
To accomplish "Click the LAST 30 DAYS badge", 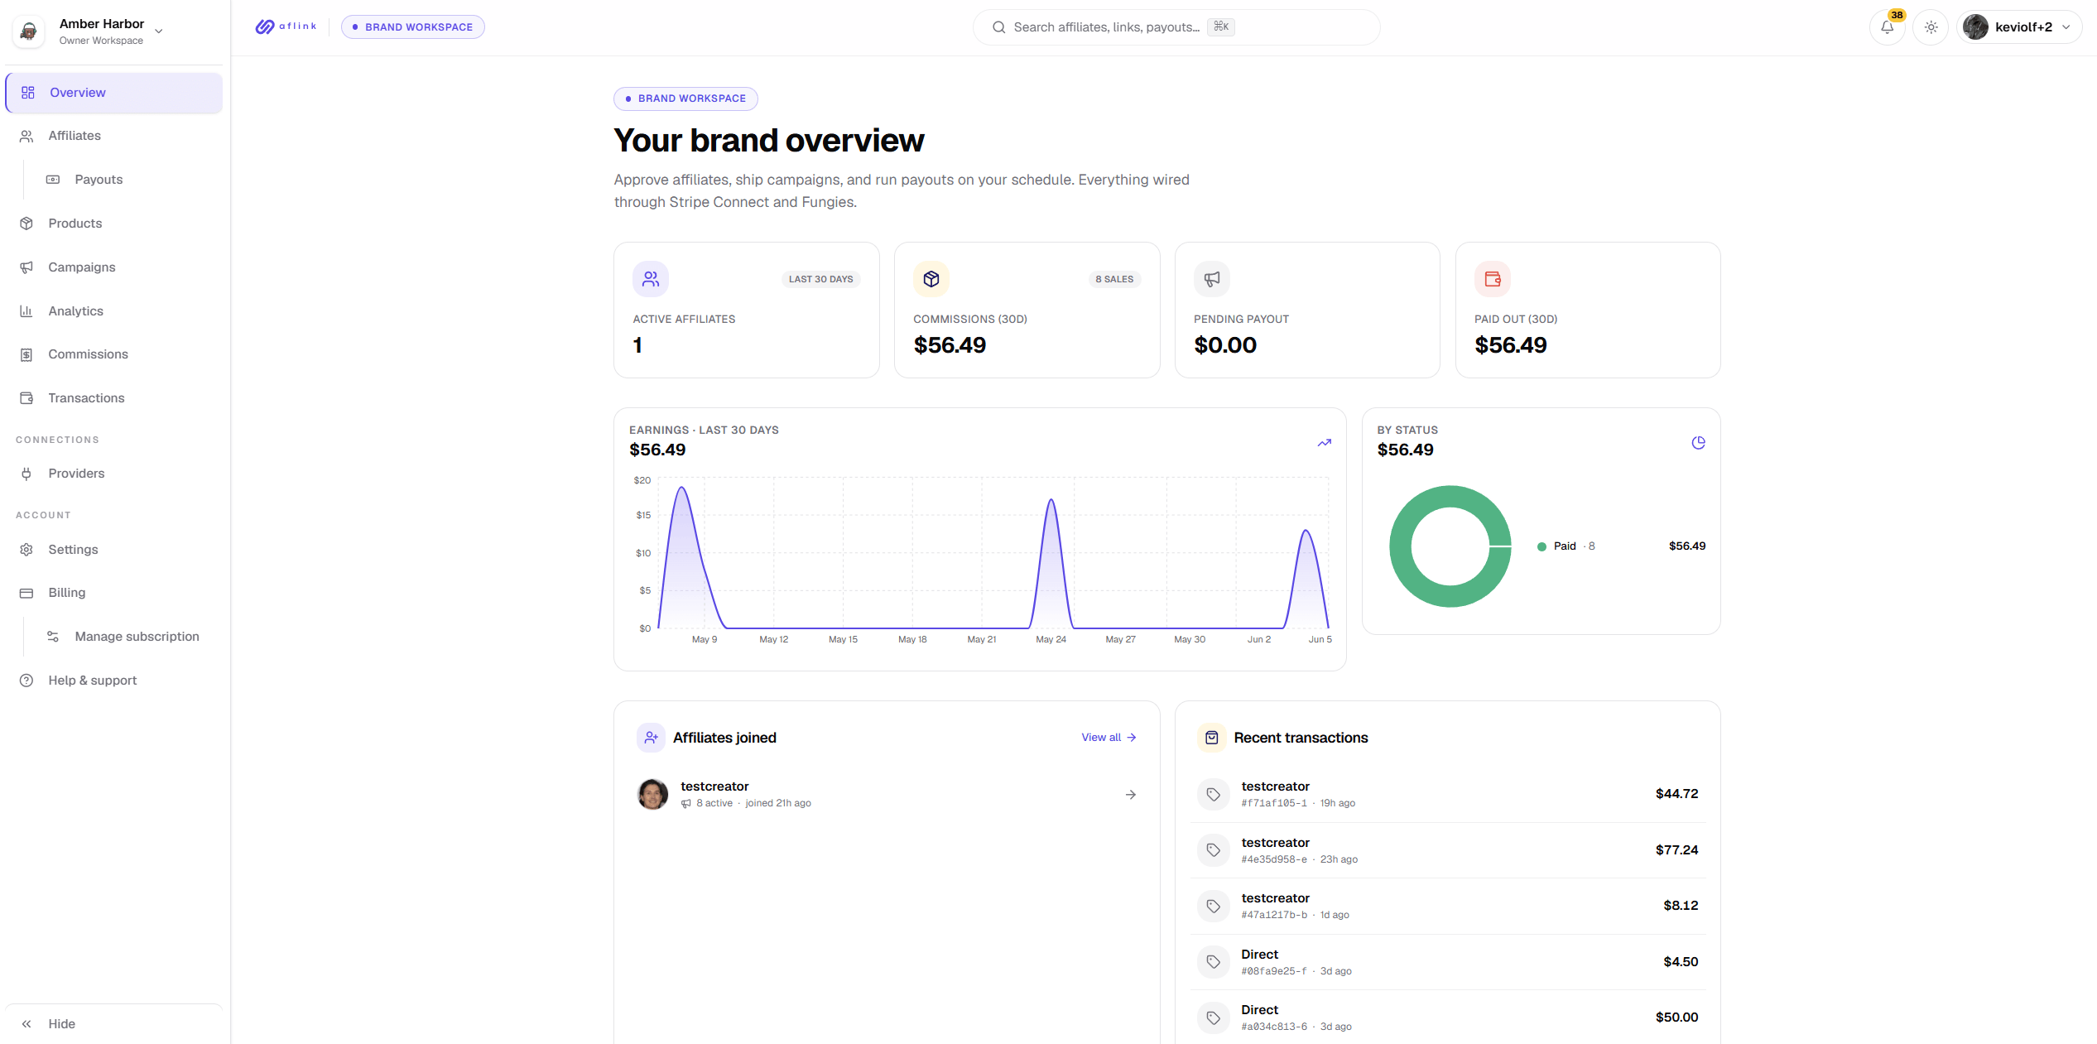I will 820,279.
